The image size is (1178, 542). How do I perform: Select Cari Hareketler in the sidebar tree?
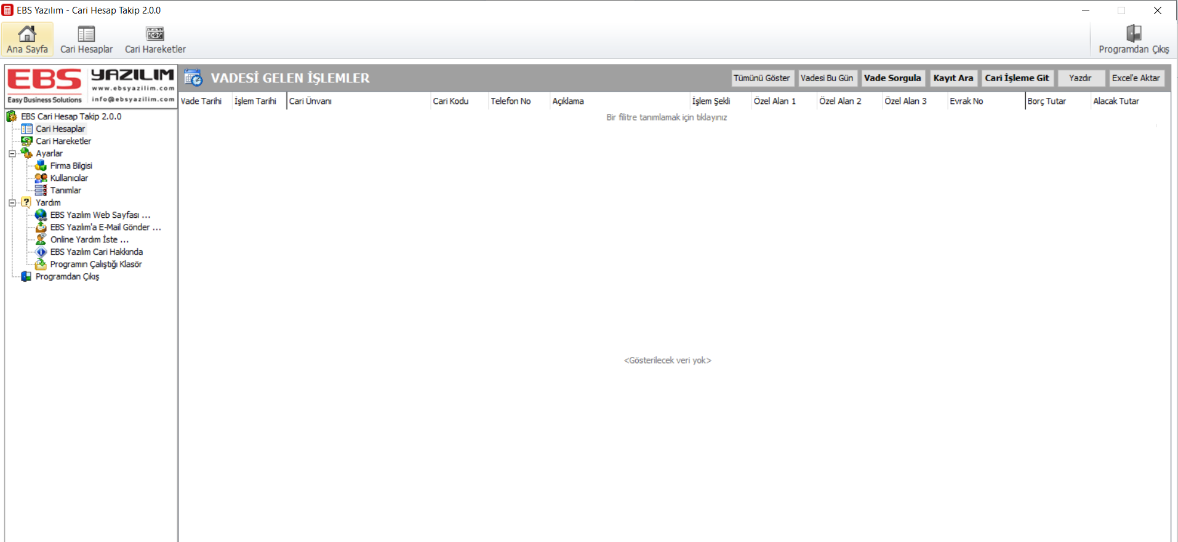pyautogui.click(x=63, y=141)
